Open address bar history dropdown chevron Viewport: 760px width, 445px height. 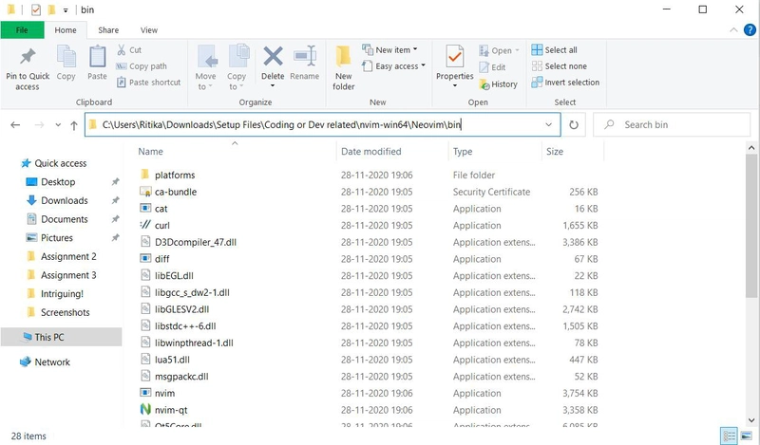point(548,124)
